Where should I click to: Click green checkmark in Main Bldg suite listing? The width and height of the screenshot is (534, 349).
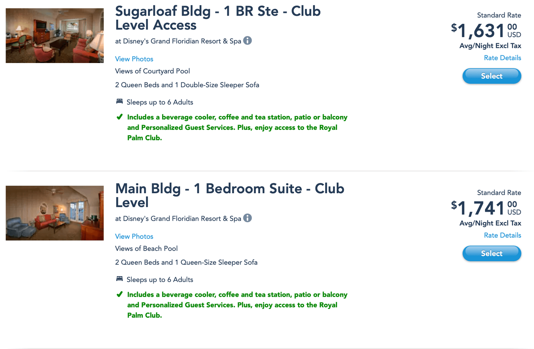click(x=119, y=294)
